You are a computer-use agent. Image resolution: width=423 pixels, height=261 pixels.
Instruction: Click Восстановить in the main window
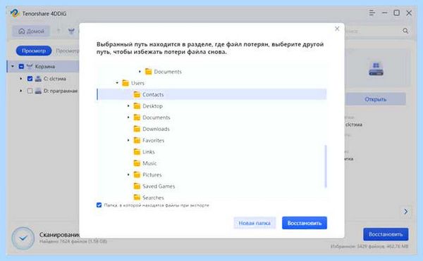[x=386, y=234]
